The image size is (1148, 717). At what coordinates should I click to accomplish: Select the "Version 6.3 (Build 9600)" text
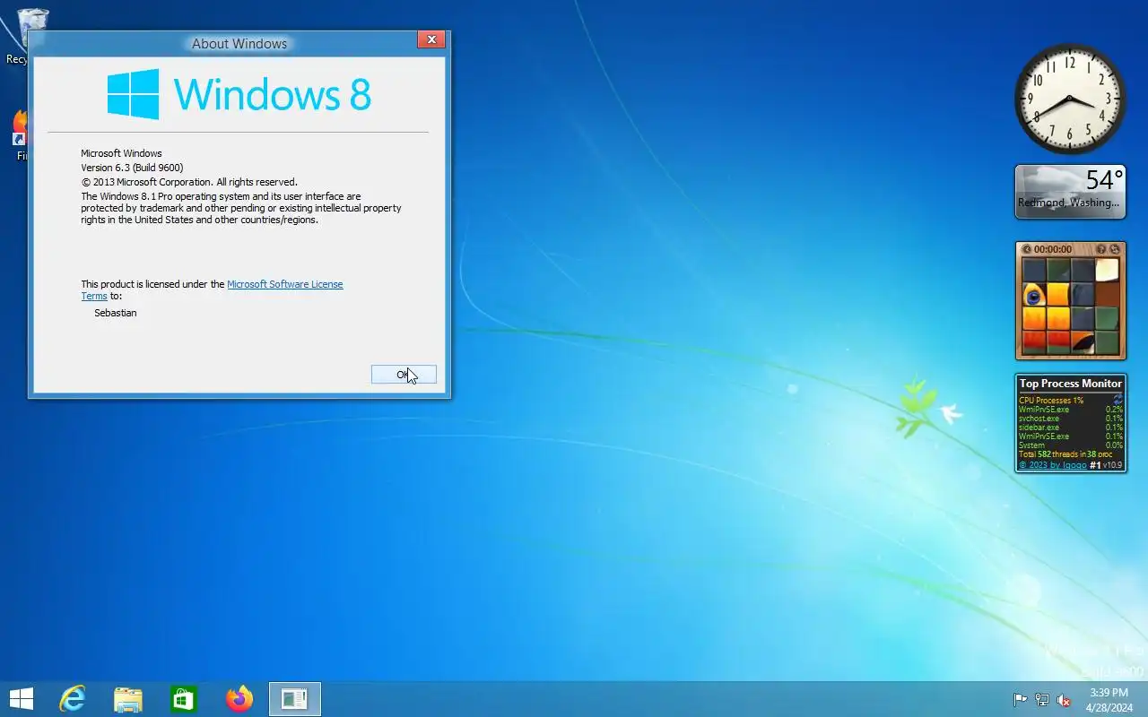tap(132, 168)
